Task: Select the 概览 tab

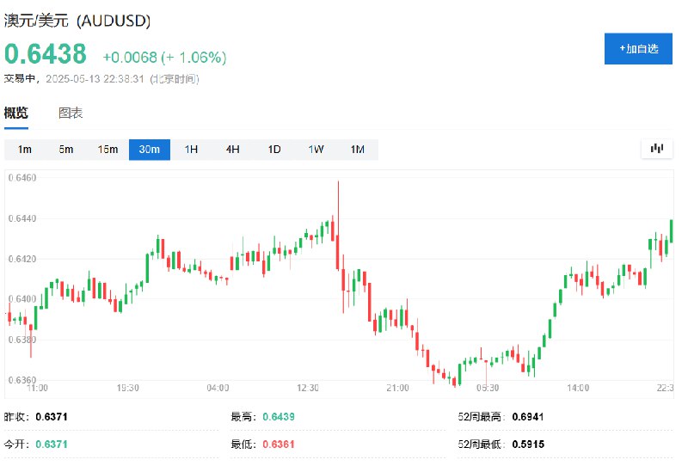Action: pos(16,113)
